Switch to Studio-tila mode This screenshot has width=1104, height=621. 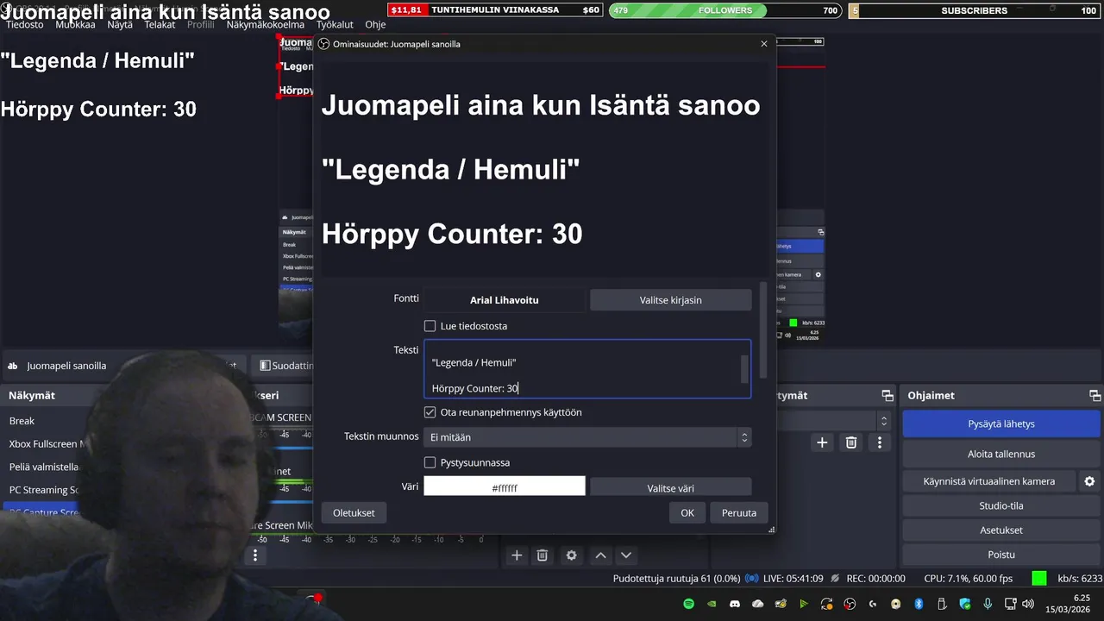pyautogui.click(x=1000, y=505)
